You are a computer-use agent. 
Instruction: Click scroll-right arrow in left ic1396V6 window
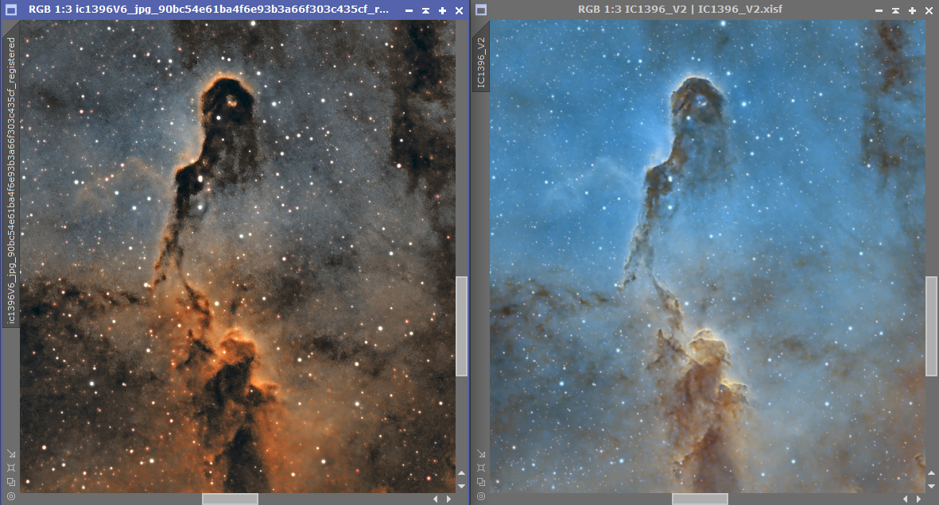pyautogui.click(x=448, y=499)
